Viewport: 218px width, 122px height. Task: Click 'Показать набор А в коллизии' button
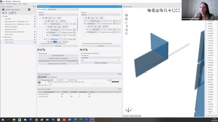pyautogui.click(x=58, y=58)
